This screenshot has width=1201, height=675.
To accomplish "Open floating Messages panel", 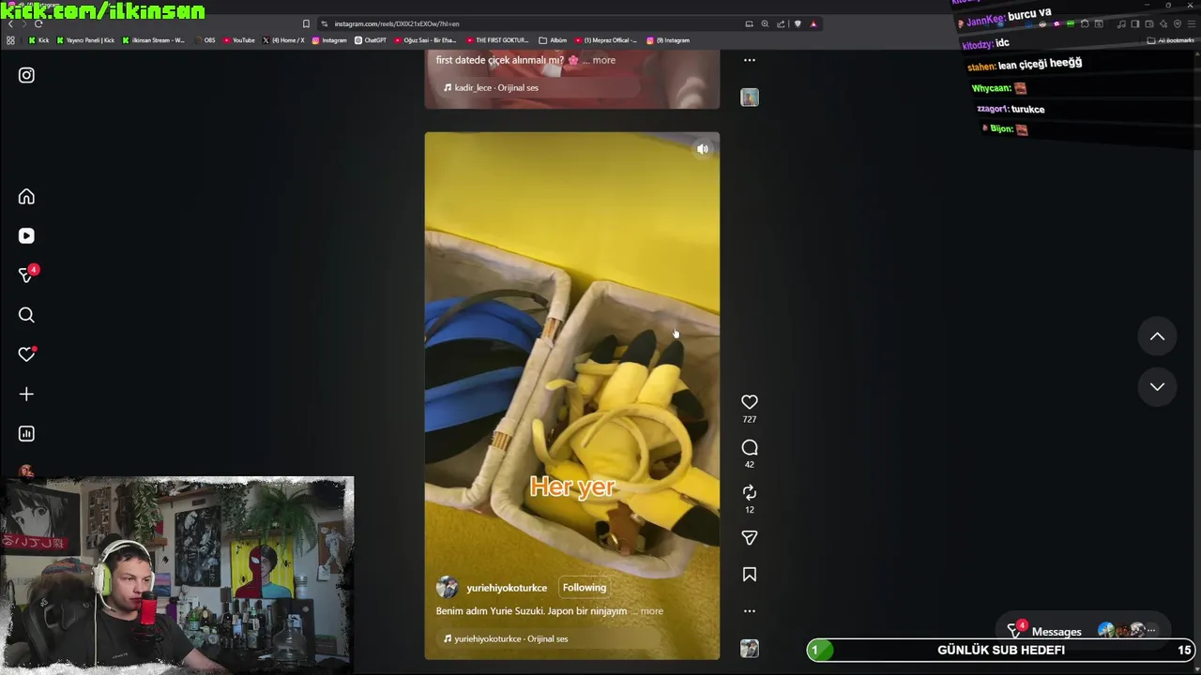I will [x=1083, y=631].
